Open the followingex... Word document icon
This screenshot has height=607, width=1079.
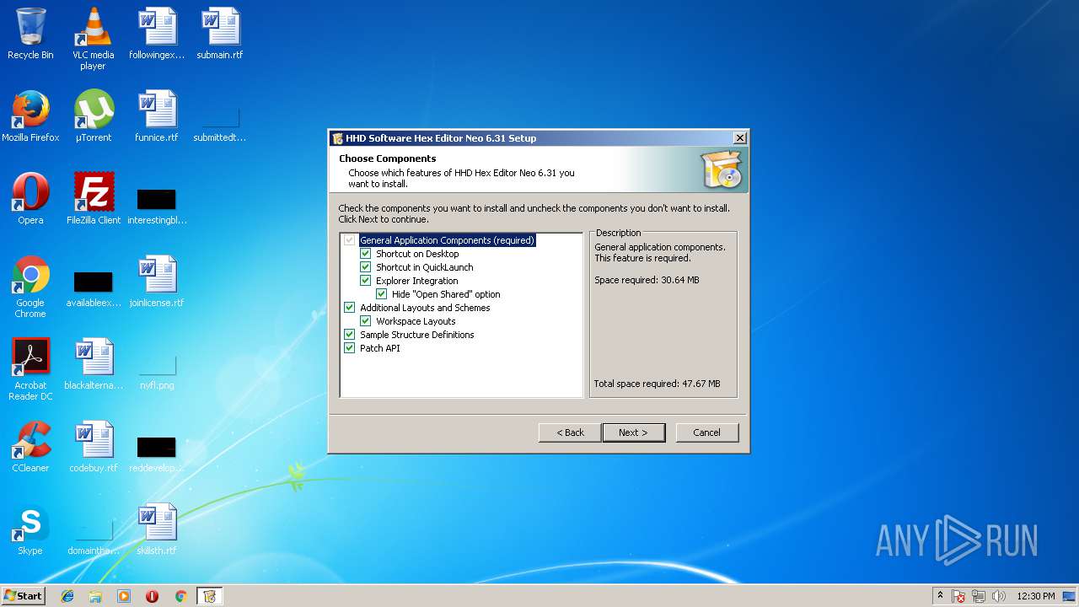pyautogui.click(x=157, y=34)
